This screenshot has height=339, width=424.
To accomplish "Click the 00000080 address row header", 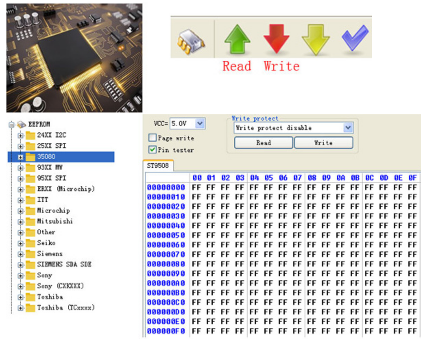I will [x=166, y=264].
